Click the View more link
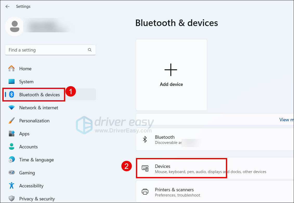Image resolution: width=294 pixels, height=203 pixels. coord(286,120)
